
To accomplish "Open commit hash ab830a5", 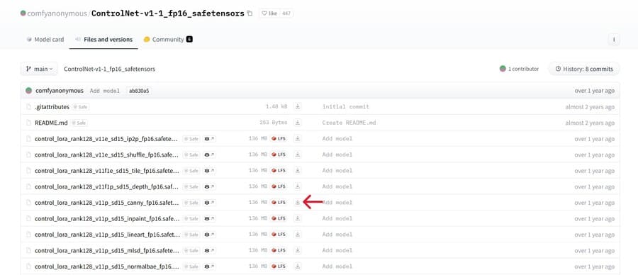I will pos(139,91).
